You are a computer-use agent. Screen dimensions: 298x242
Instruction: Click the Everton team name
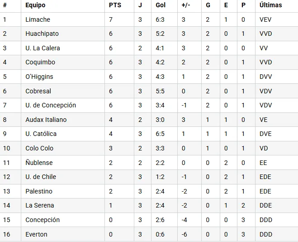click(36, 234)
